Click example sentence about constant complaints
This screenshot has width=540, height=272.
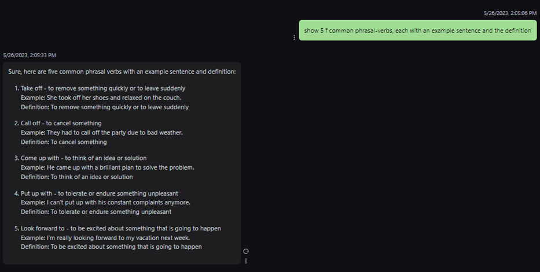(105, 202)
